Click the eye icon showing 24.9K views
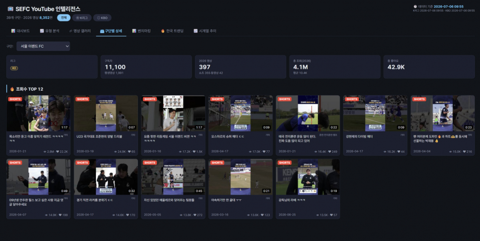Image resolution: width=480 pixels, height=241 pixels. 116,152
